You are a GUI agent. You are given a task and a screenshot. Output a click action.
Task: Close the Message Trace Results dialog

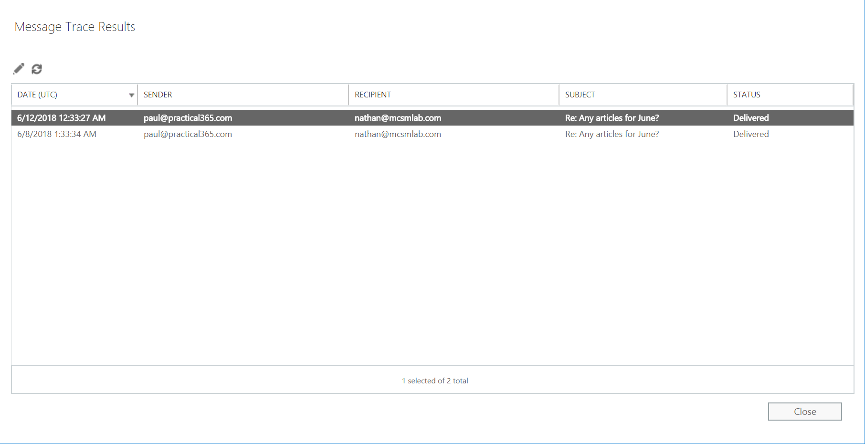click(x=805, y=411)
